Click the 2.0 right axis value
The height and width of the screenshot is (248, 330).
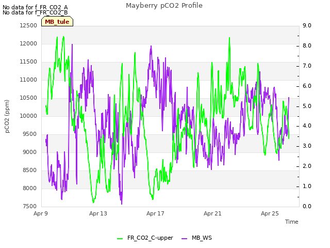pos(307,166)
